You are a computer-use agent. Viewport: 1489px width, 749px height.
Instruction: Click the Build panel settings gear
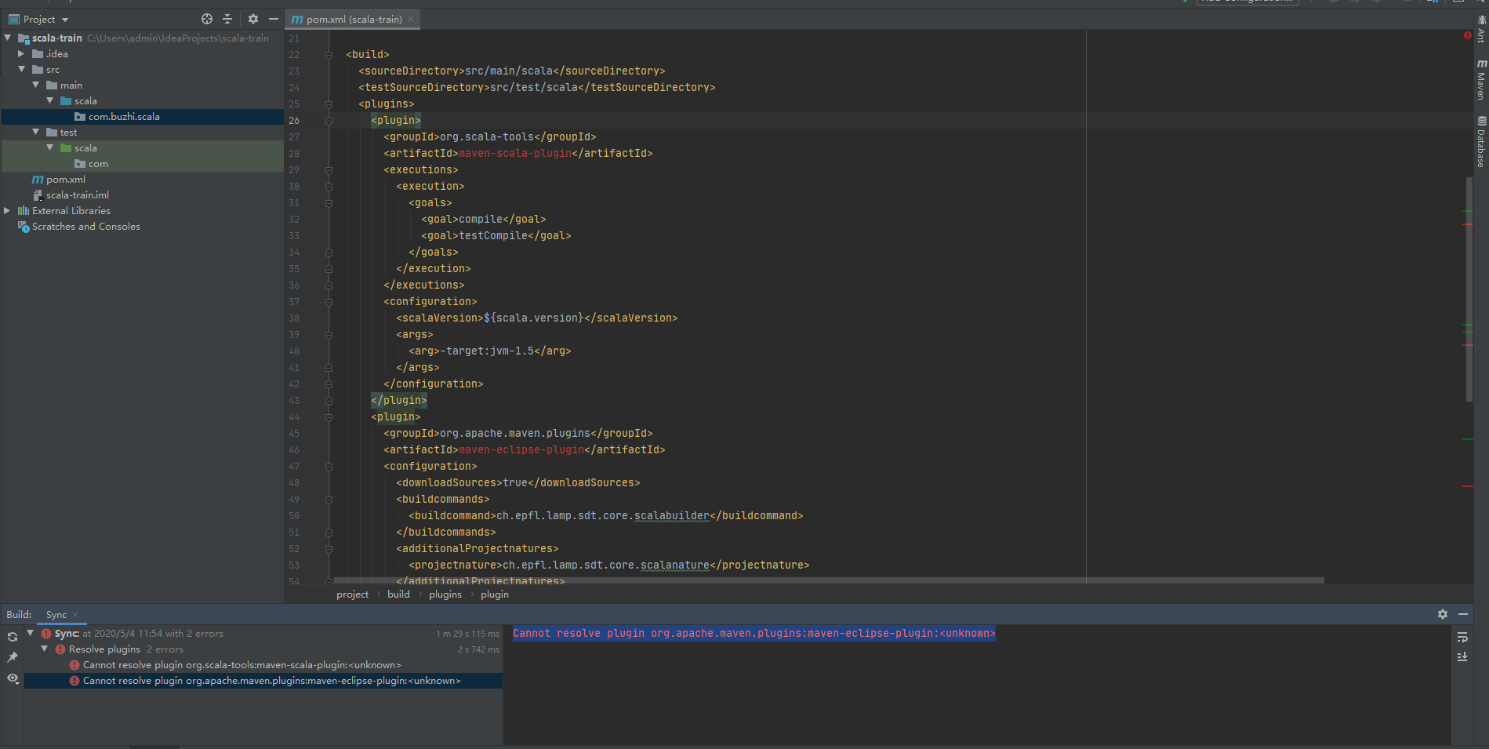(1443, 614)
